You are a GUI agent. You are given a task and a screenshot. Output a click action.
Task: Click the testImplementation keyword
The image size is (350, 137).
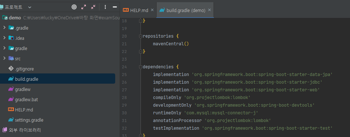click(176, 128)
